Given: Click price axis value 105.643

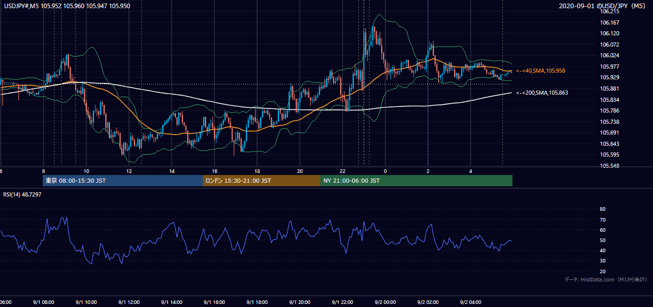Looking at the screenshot, I should [610, 144].
